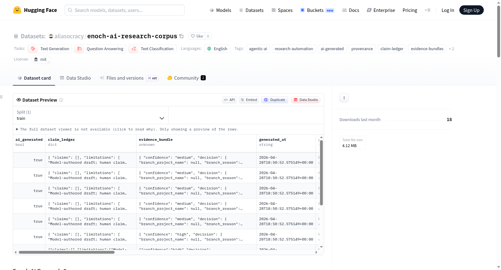Screen dimensions: 501x270
Task: Show the +2 additional tags
Action: (x=451, y=49)
